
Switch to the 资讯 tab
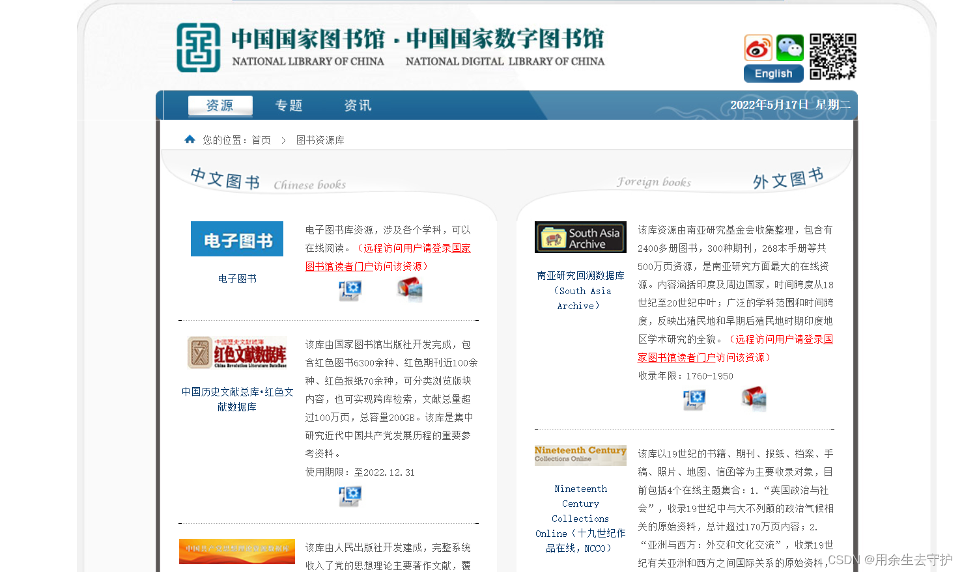[x=358, y=105]
